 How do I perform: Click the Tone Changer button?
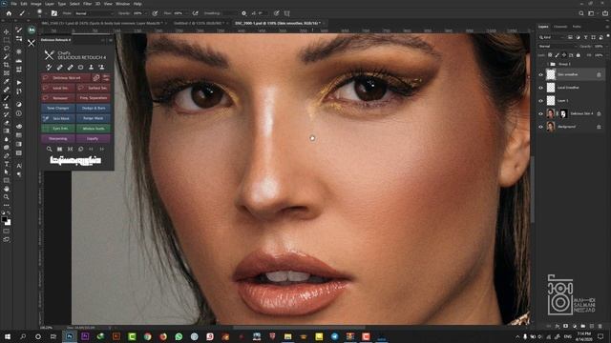(x=58, y=108)
